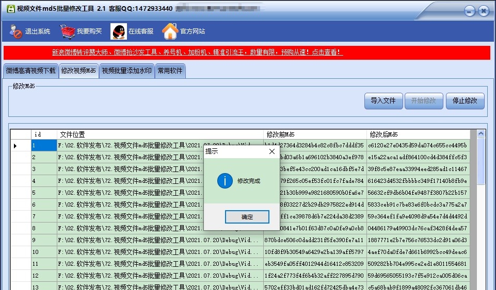
Task: Switch to 微博高清视频下载 tab
Action: tap(30, 71)
